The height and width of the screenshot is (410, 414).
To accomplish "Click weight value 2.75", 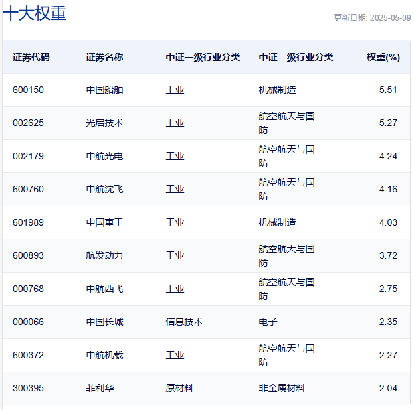I will [x=388, y=289].
